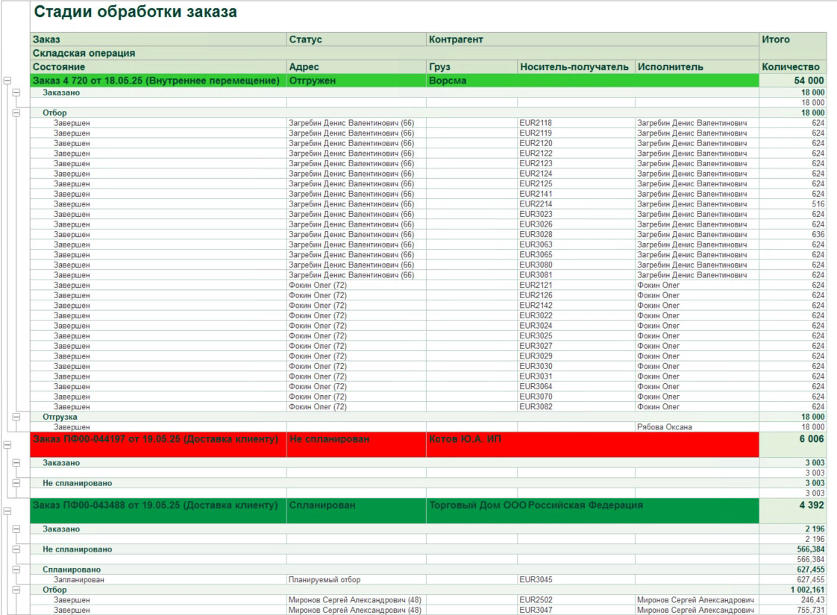This screenshot has height=615, width=837.
Task: Collapse Заказано group under order 4 720
Action: (x=16, y=92)
